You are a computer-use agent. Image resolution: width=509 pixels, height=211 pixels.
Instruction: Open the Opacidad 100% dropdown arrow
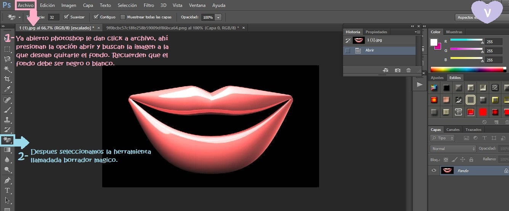(x=218, y=18)
